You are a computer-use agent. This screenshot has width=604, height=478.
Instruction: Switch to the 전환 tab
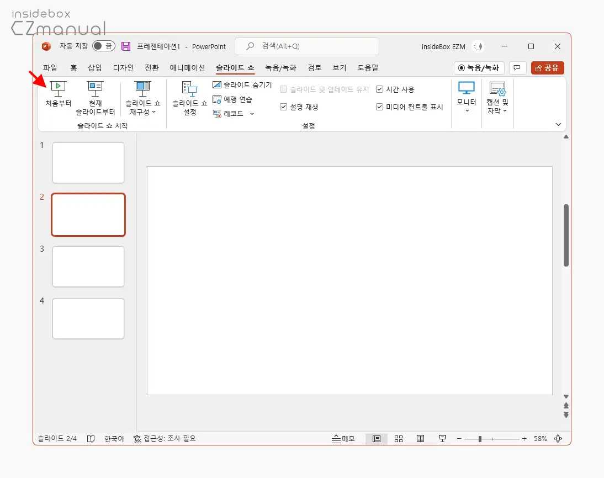coord(152,68)
